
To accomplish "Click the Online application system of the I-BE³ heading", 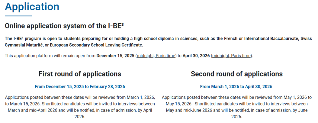I will pyautogui.click(x=64, y=26).
